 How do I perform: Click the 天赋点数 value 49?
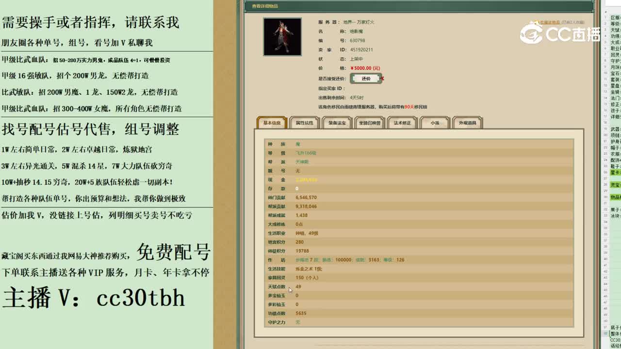tap(298, 286)
